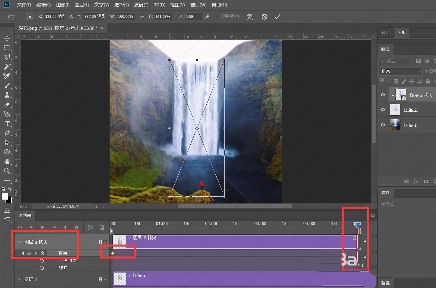The image size is (436, 288).
Task: Commit the transform with the checkmark
Action: click(277, 17)
